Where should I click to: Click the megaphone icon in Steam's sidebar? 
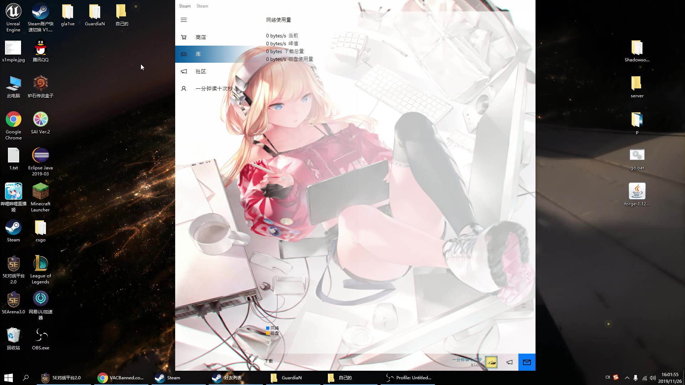tap(184, 71)
